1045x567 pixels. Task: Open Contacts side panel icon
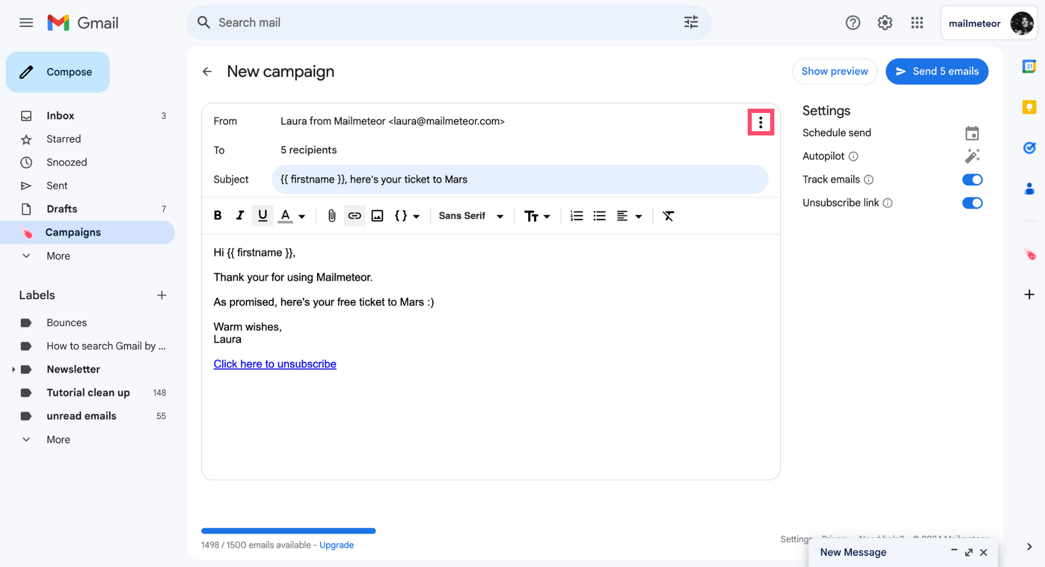coord(1029,189)
